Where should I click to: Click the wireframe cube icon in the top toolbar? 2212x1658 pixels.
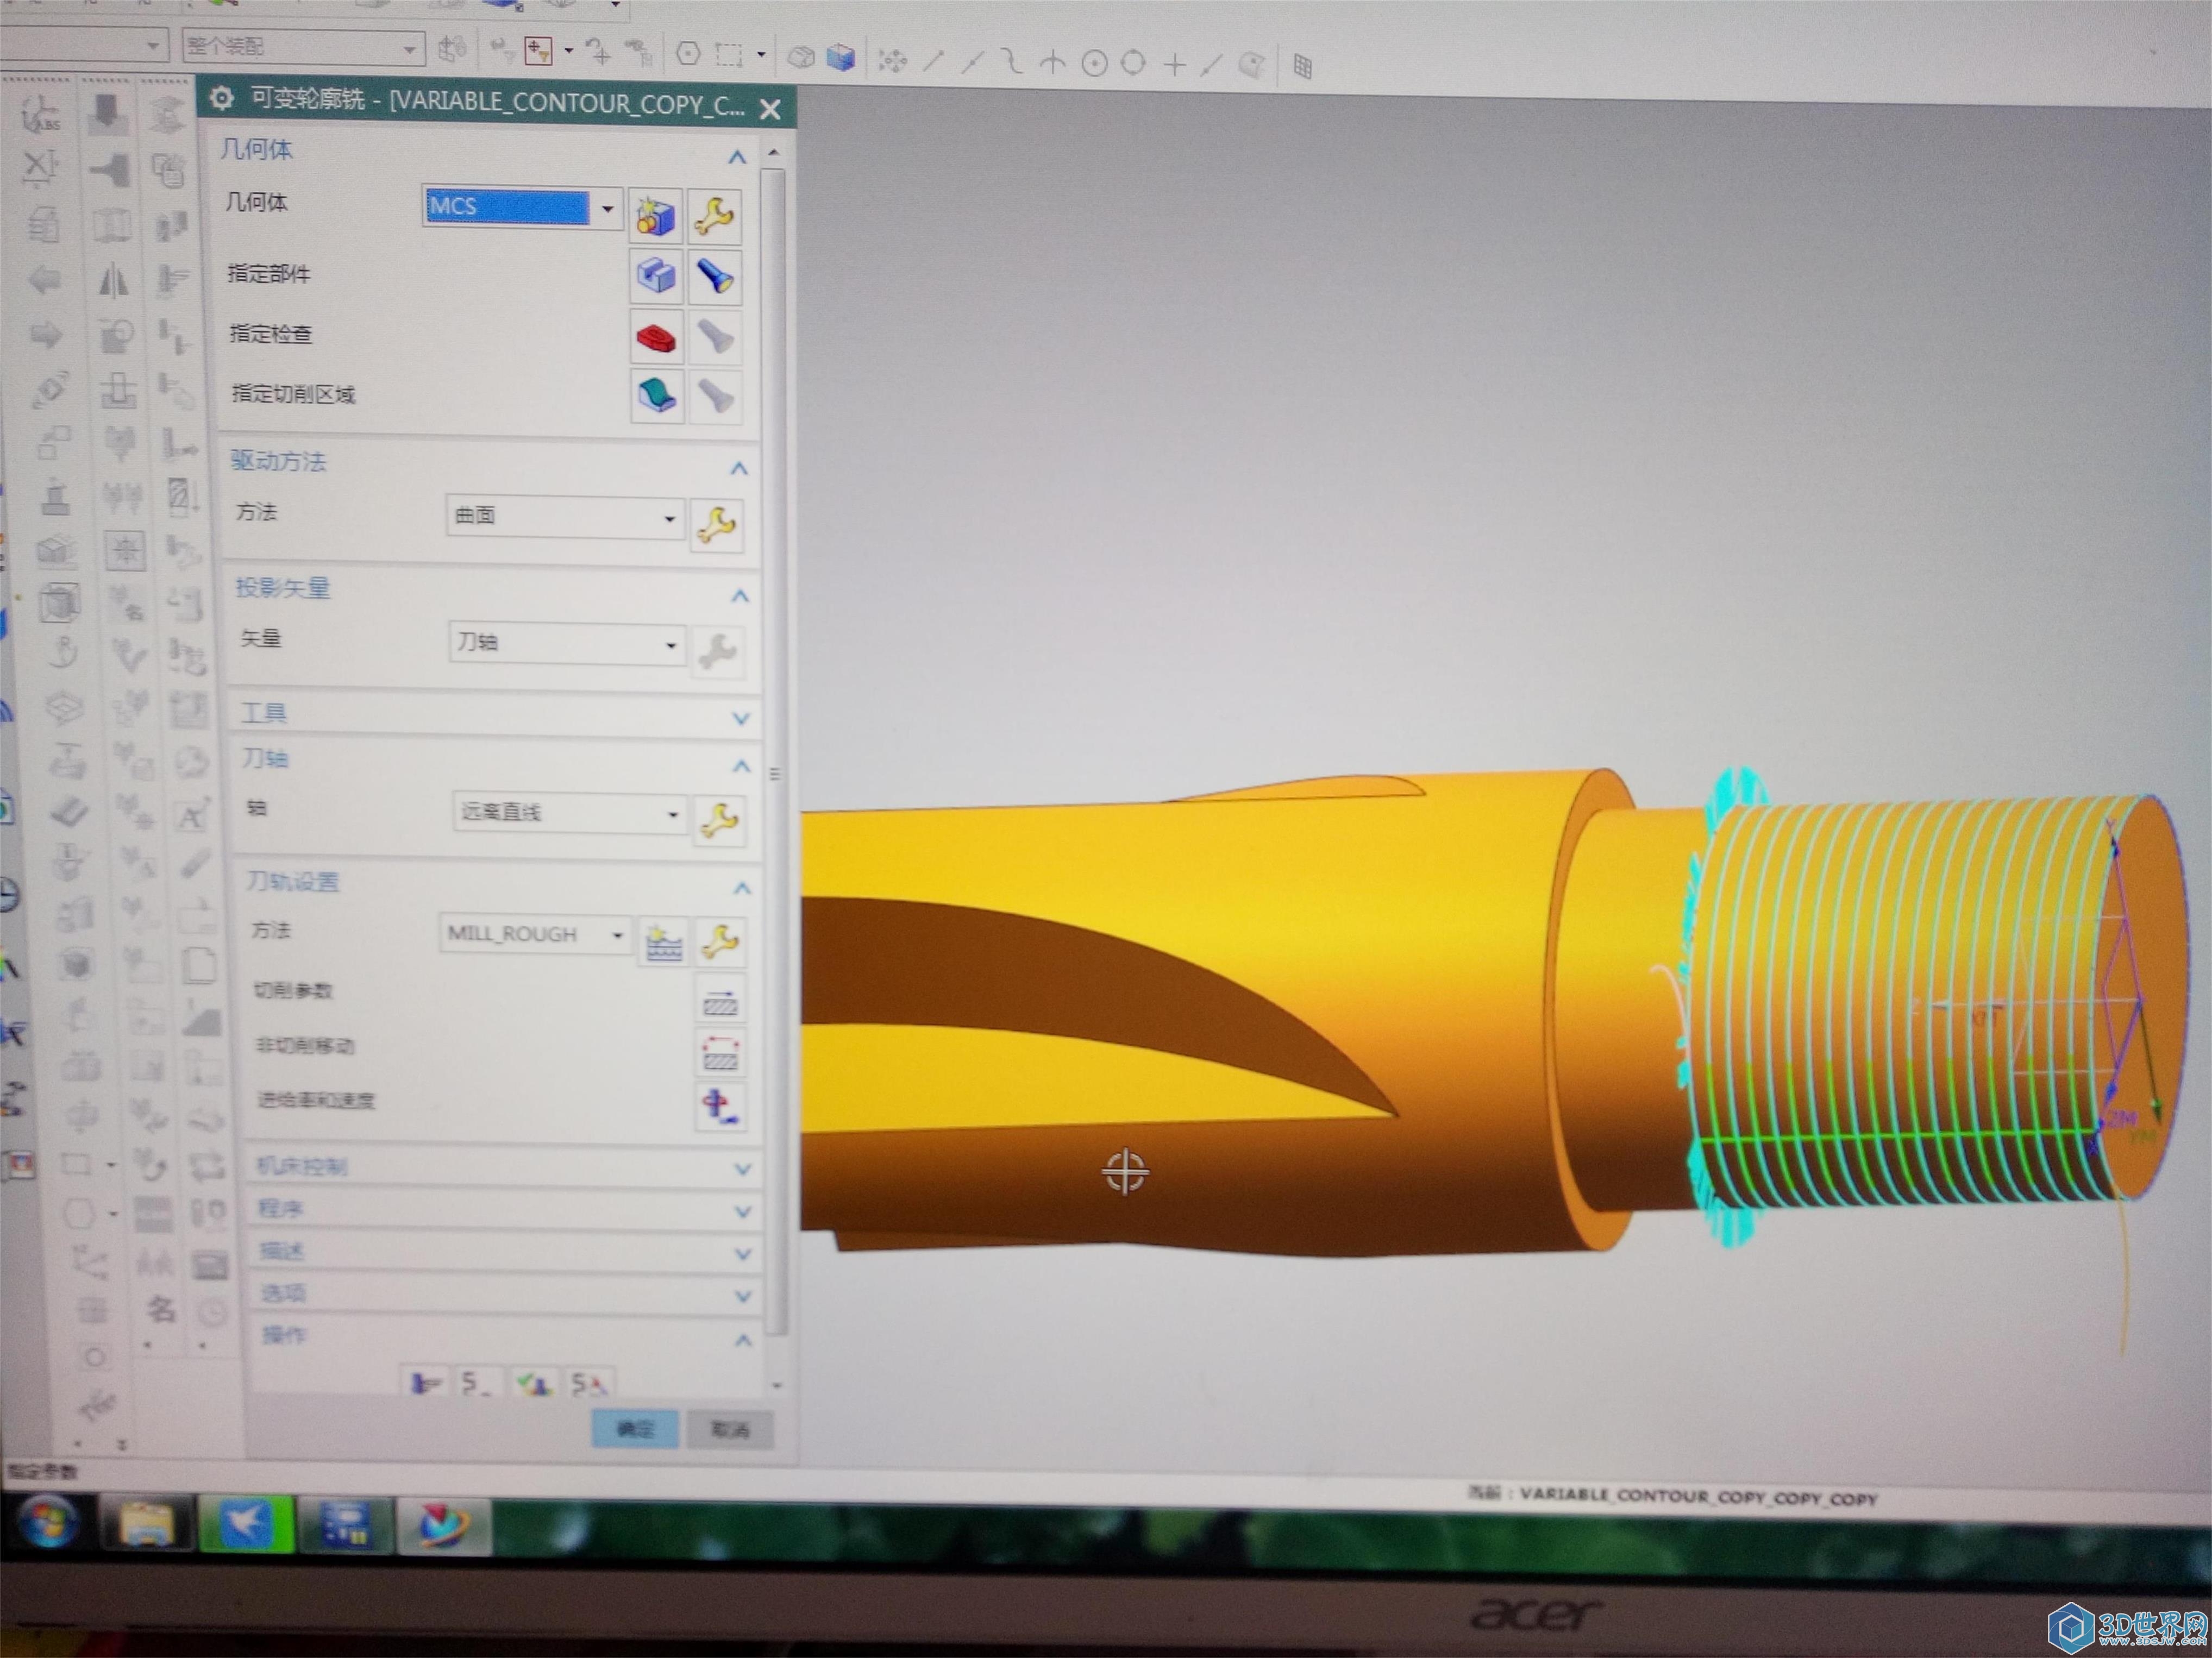pyautogui.click(x=801, y=57)
